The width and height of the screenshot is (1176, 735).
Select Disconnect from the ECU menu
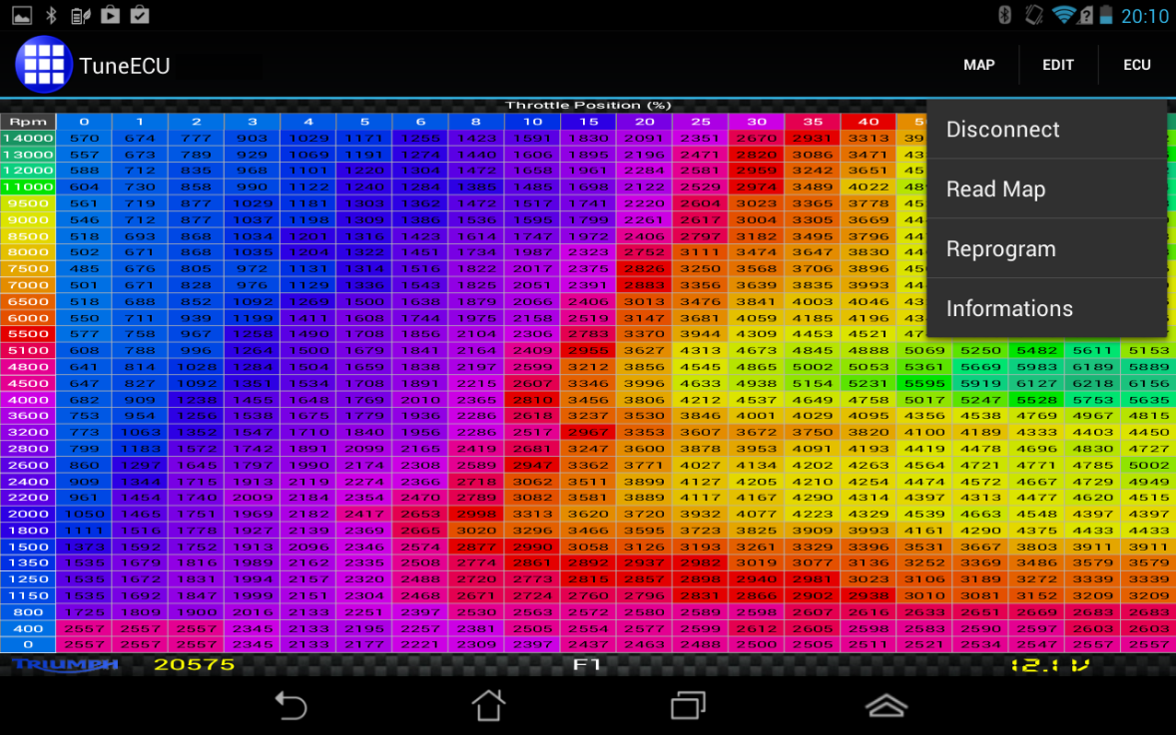1047,129
